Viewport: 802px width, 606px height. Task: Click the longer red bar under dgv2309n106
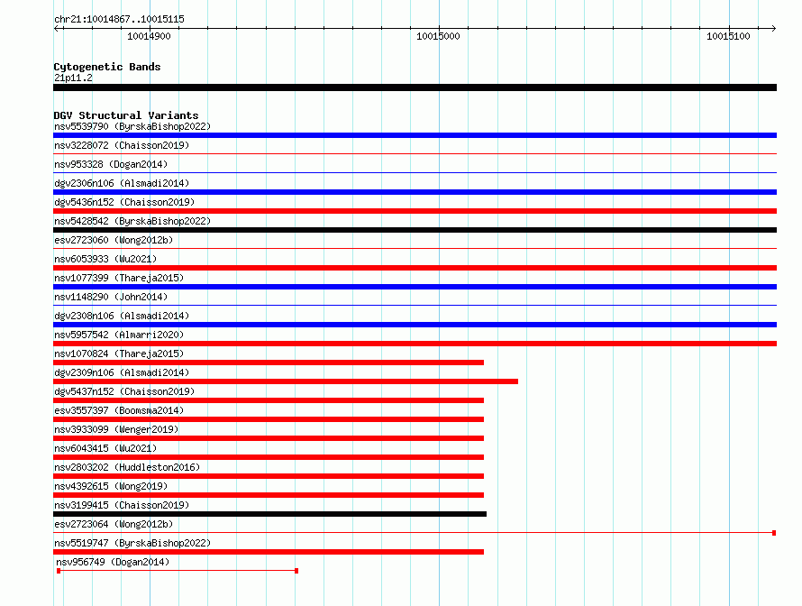[286, 381]
